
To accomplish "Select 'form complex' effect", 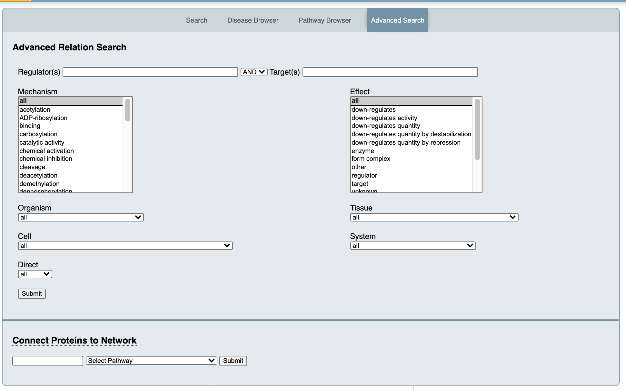I will pos(411,159).
